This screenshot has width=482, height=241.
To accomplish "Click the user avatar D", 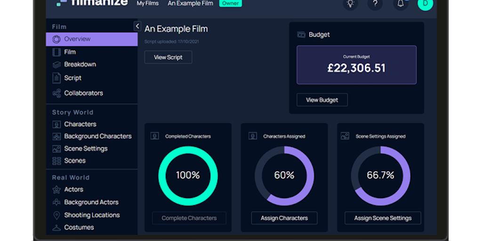I will 425,4.
